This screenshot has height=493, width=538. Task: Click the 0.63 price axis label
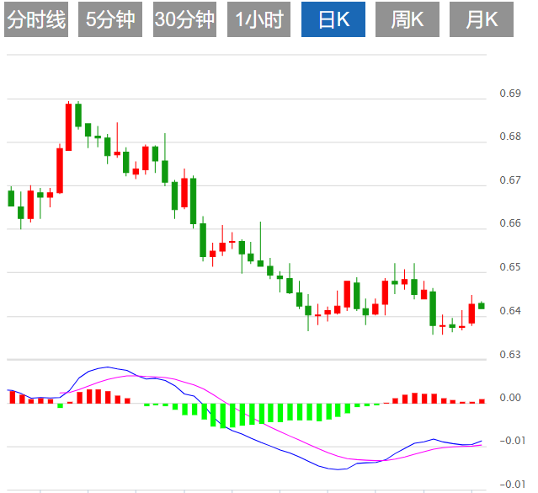tap(510, 354)
